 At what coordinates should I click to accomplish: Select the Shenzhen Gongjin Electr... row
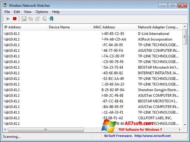(x=93, y=90)
